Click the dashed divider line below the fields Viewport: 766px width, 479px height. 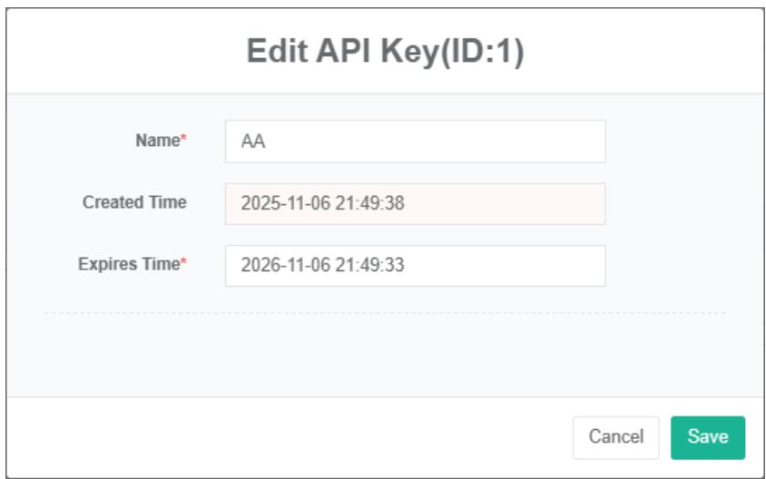point(385,313)
